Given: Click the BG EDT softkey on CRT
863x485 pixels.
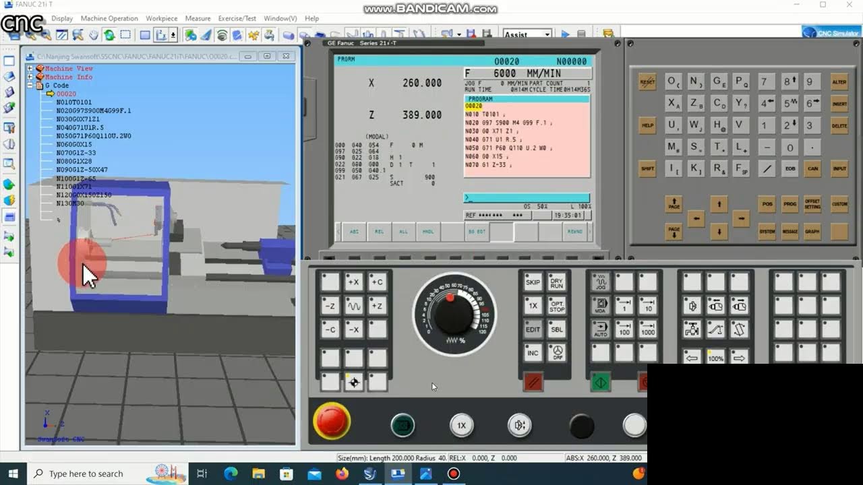Looking at the screenshot, I should pyautogui.click(x=477, y=232).
